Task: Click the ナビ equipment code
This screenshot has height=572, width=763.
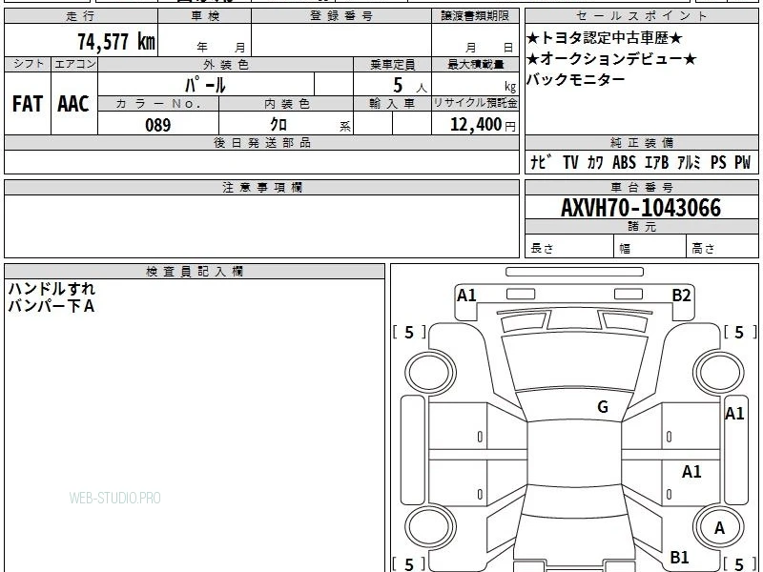Action: tap(541, 162)
